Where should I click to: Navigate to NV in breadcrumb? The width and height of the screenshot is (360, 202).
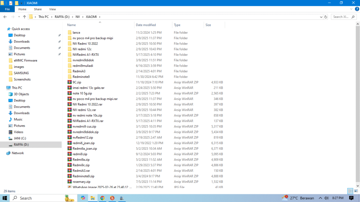pyautogui.click(x=78, y=17)
